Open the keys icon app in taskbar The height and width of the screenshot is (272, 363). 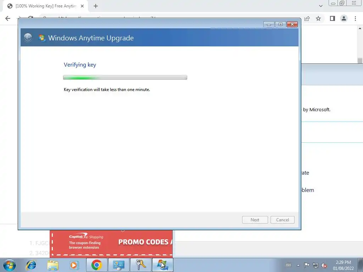140,265
